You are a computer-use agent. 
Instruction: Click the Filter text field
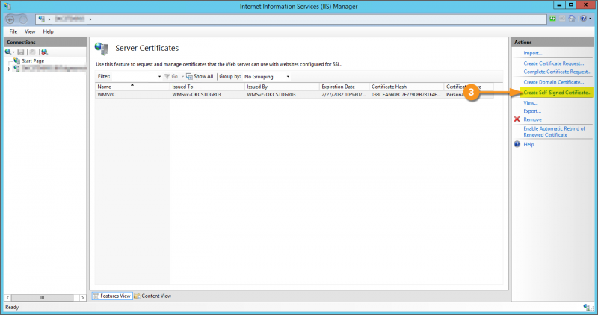134,77
